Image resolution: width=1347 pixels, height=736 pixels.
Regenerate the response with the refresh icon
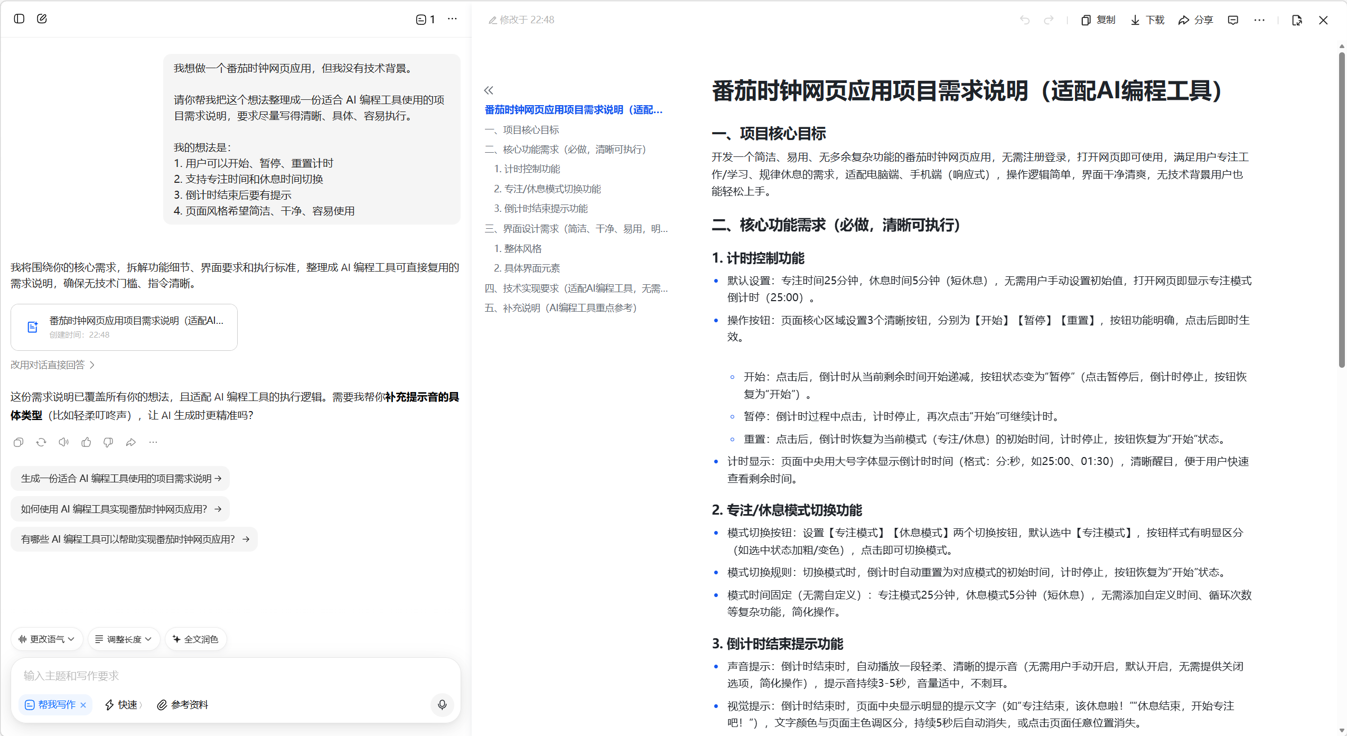(41, 442)
